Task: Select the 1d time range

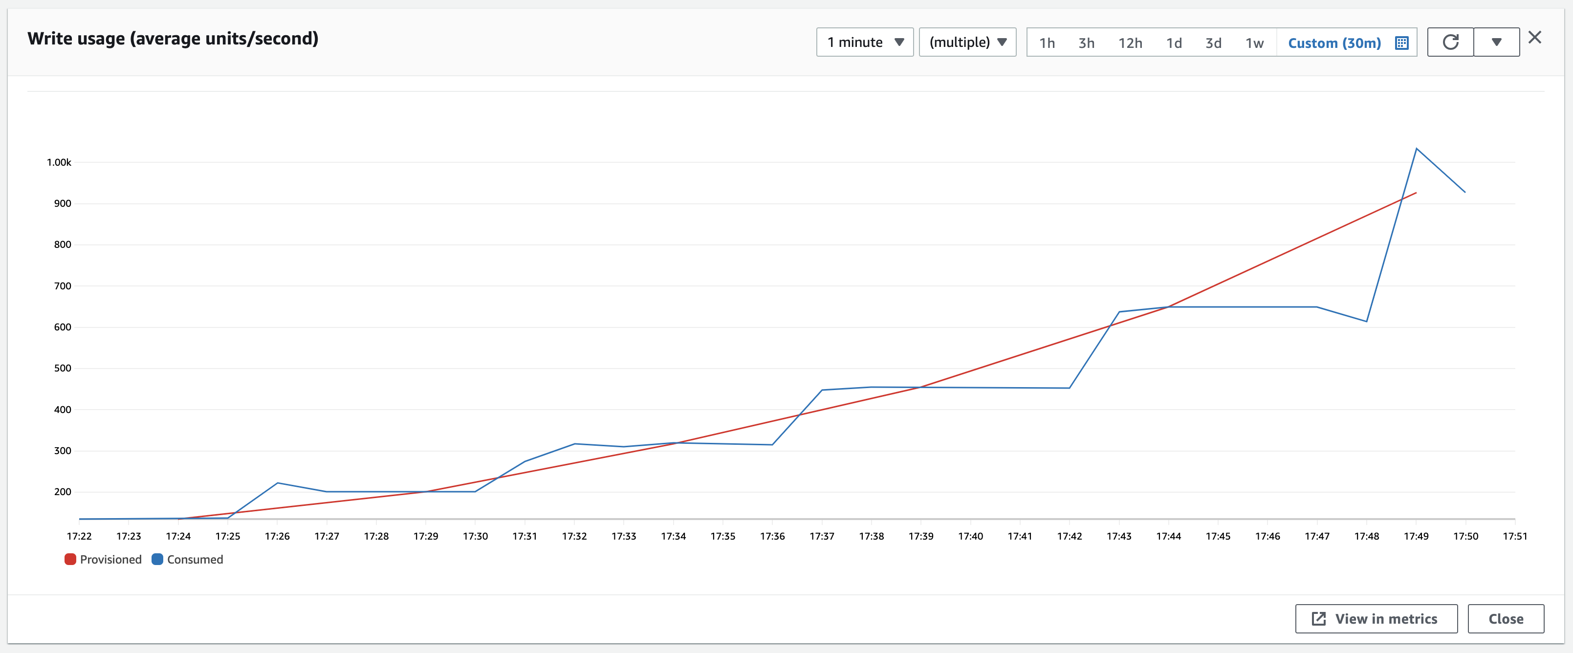Action: (x=1174, y=43)
